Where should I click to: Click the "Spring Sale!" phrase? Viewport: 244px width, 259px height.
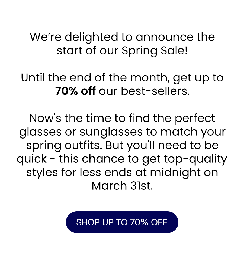click(x=155, y=51)
